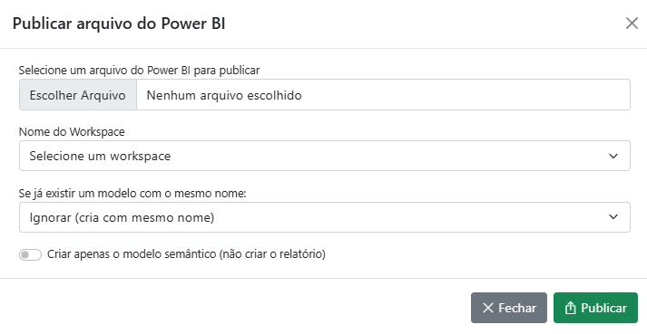Open the 'Ignorar (cria com mesmo nome)' dropdown
Viewport: 647px width, 334px height.
pyautogui.click(x=324, y=217)
